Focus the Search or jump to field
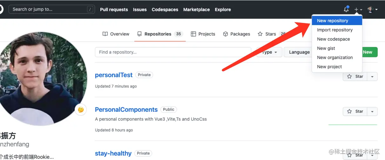Screen dimensions: 385x160 pos(52,9)
